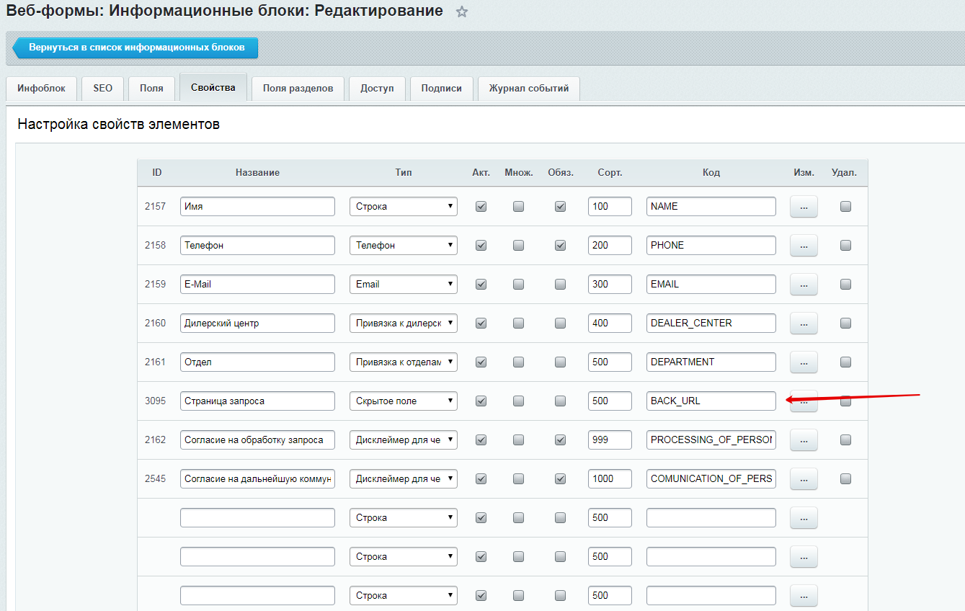This screenshot has height=611, width=965.
Task: Mark E-Mail property as required
Action: [x=560, y=284]
